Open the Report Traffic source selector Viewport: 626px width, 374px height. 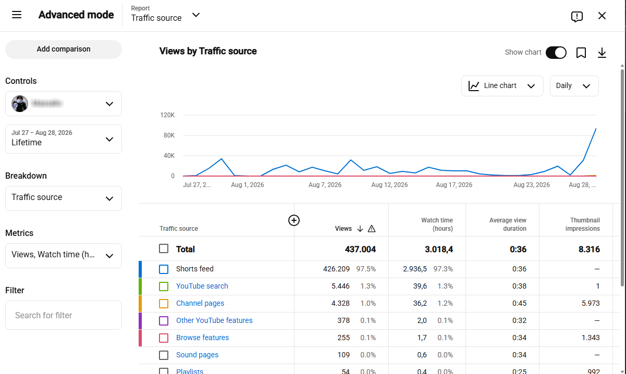tap(166, 15)
